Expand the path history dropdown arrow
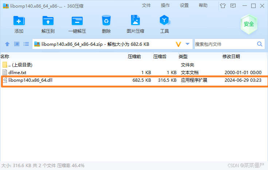The height and width of the screenshot is (170, 268). point(188,44)
